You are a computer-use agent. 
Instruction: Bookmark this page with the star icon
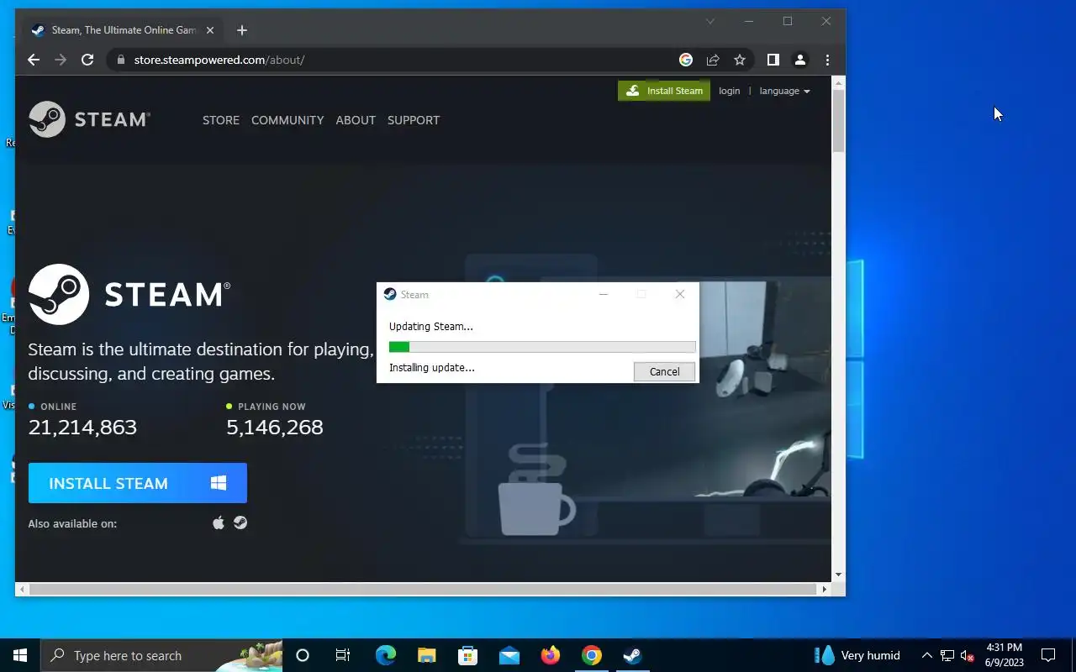coord(740,60)
